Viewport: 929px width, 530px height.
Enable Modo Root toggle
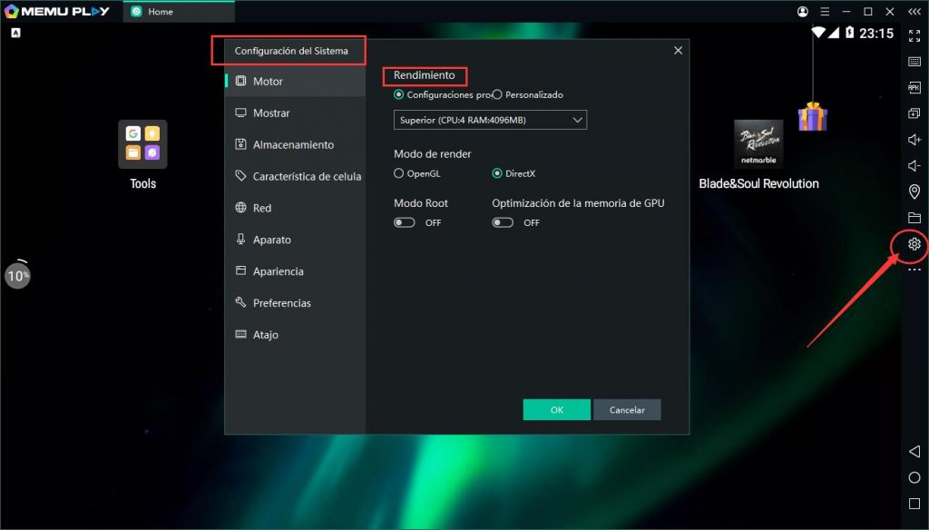coord(404,221)
